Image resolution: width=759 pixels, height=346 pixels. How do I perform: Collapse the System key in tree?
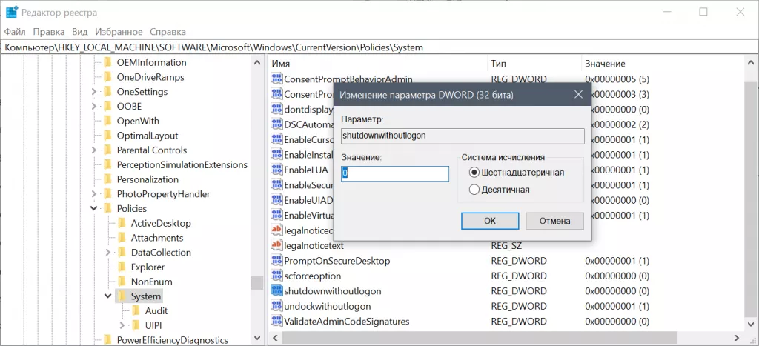[109, 297]
